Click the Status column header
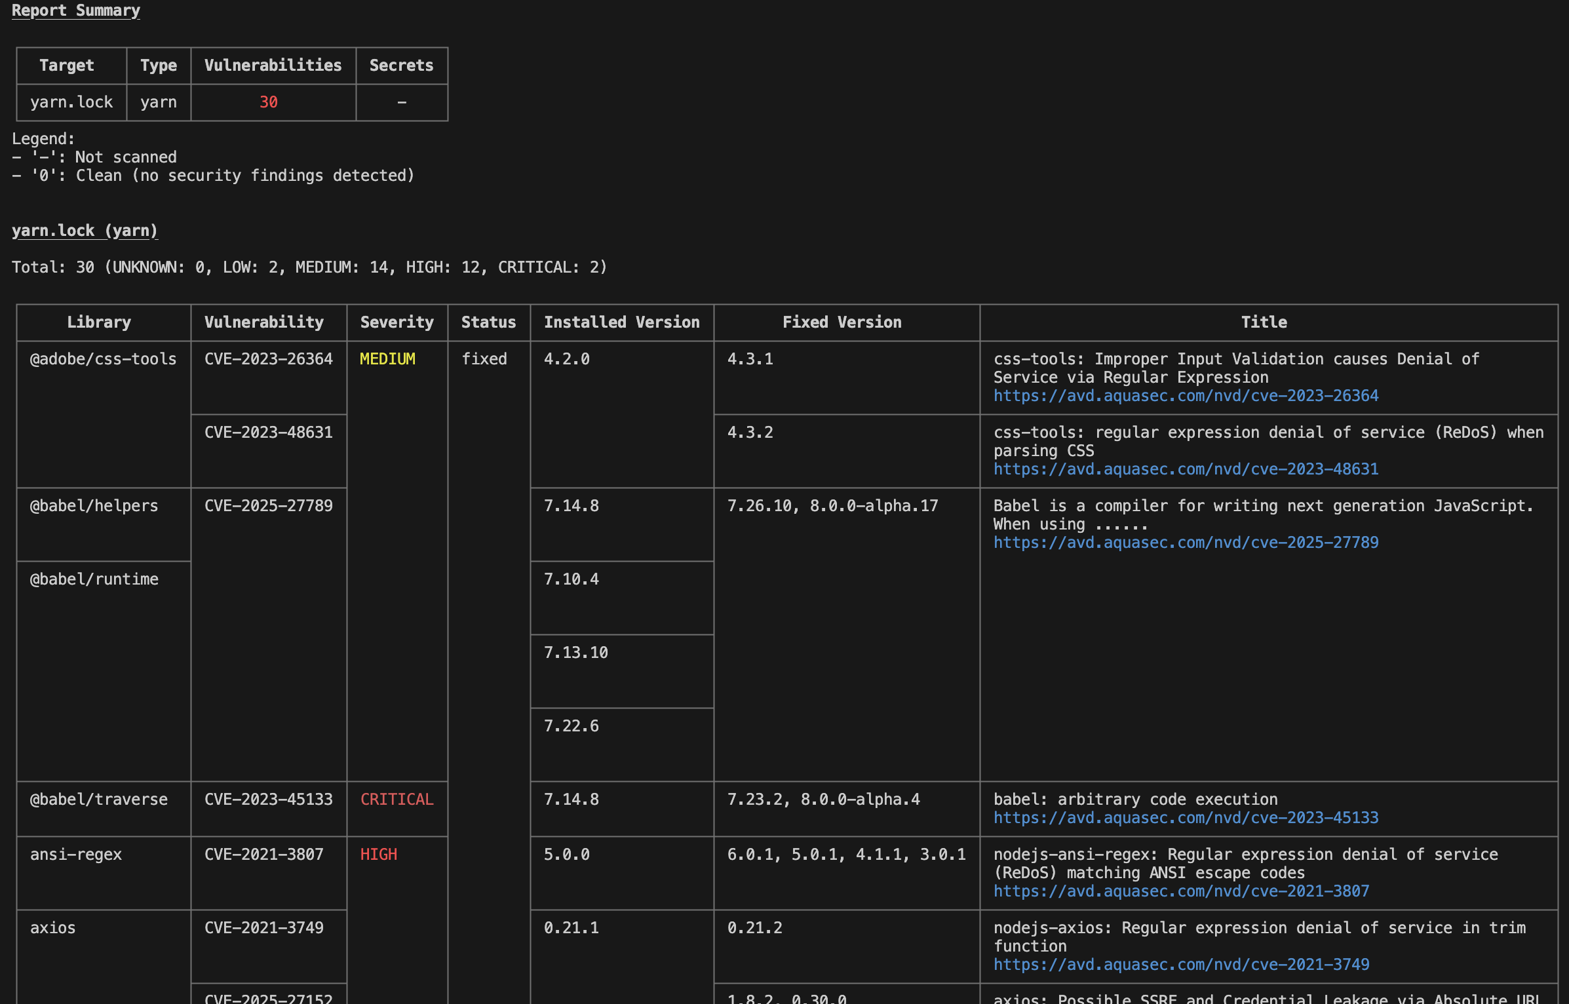This screenshot has width=1569, height=1004. (x=488, y=322)
